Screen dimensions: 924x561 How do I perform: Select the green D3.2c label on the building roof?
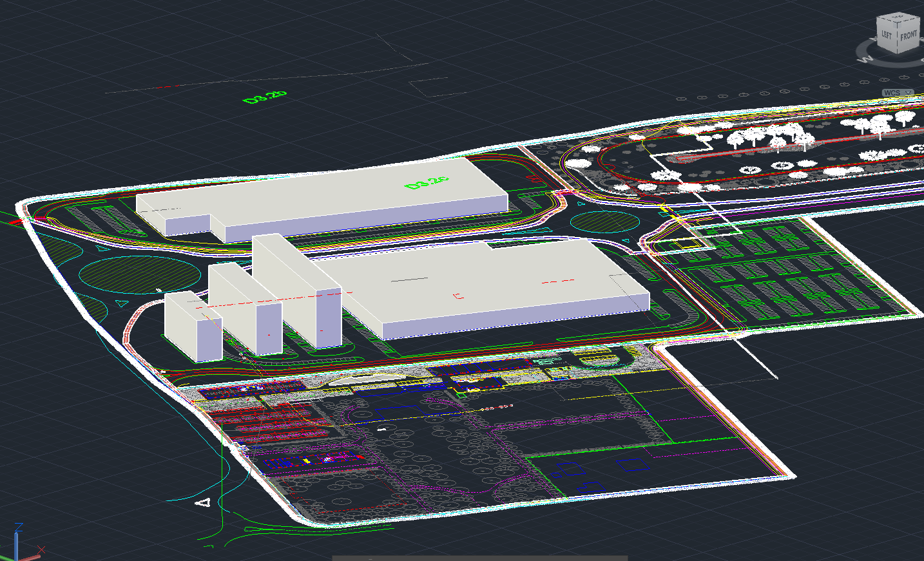pos(426,182)
